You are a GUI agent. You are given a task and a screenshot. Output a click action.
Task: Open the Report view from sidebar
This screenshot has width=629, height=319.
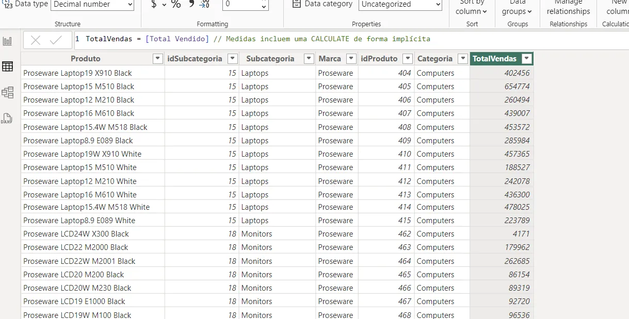tap(7, 41)
